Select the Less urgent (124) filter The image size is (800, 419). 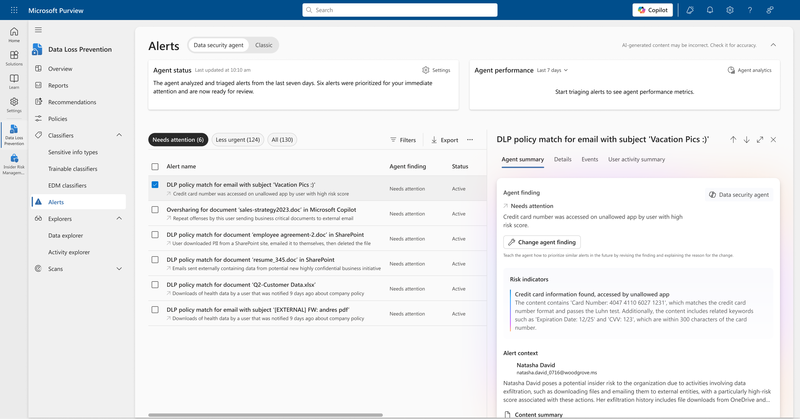coord(237,140)
